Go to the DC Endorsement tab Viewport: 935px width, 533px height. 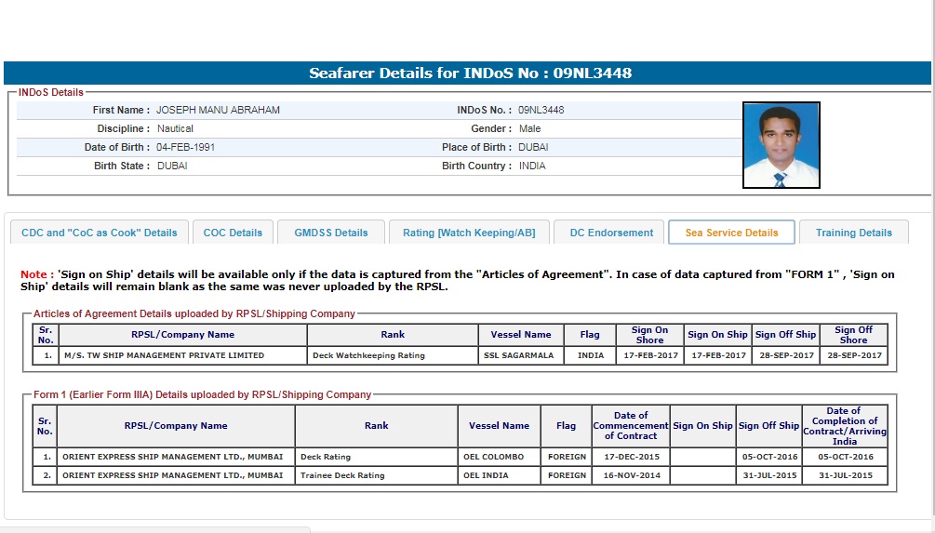coord(611,233)
